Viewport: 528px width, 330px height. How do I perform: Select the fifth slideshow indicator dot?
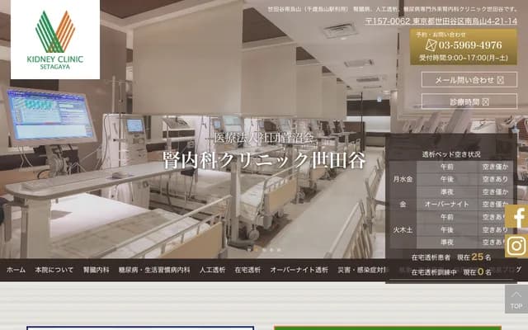click(x=279, y=250)
